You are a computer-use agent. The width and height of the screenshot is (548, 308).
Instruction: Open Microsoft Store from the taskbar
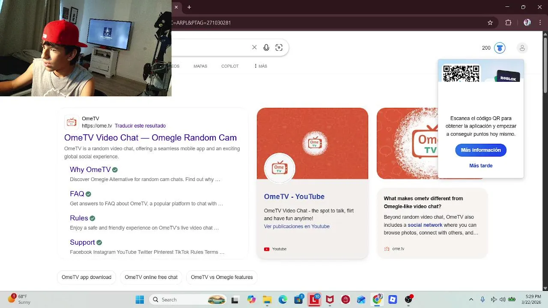(x=299, y=300)
